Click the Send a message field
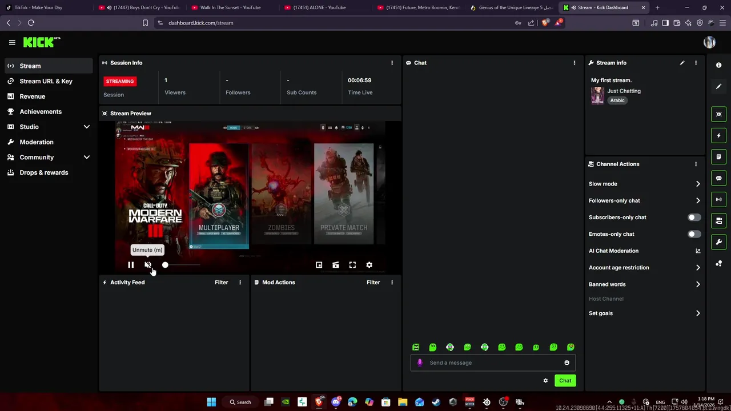Image resolution: width=731 pixels, height=411 pixels. pyautogui.click(x=493, y=362)
